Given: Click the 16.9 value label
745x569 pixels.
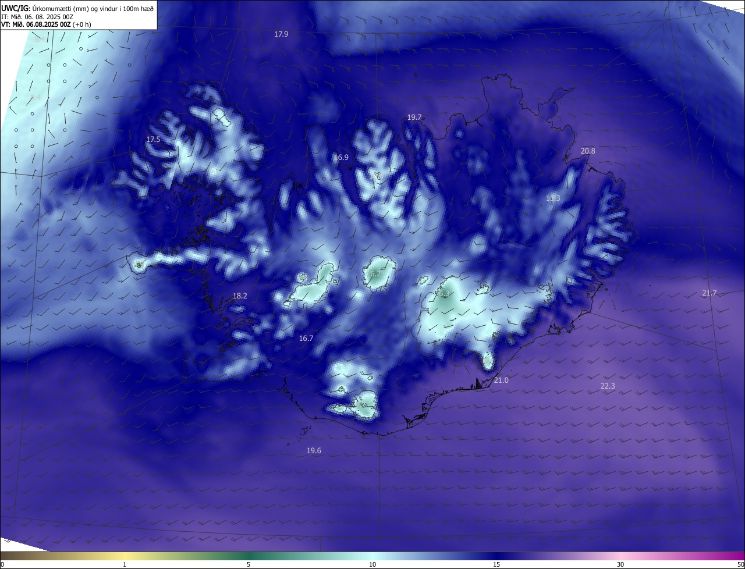Looking at the screenshot, I should tap(341, 158).
